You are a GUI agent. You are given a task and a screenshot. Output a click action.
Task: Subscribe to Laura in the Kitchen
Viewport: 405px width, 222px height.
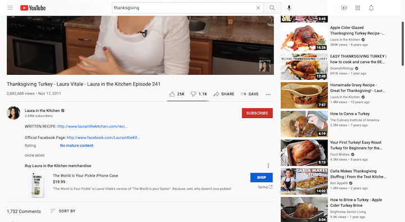click(x=257, y=113)
